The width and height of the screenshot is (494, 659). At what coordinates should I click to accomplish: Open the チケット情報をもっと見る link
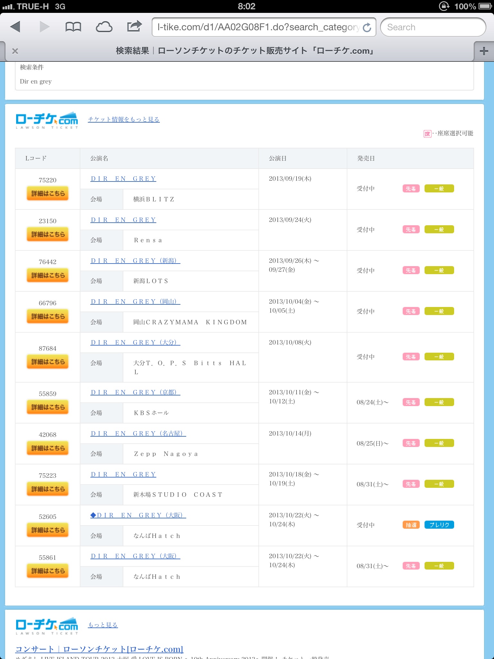(124, 119)
